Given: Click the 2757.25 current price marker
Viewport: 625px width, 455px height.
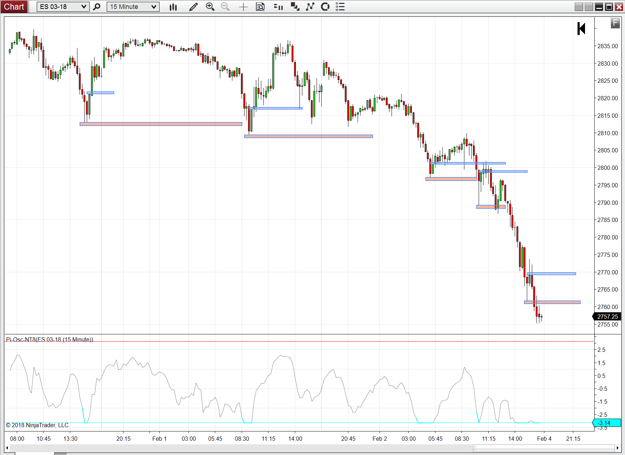Looking at the screenshot, I should coord(607,317).
